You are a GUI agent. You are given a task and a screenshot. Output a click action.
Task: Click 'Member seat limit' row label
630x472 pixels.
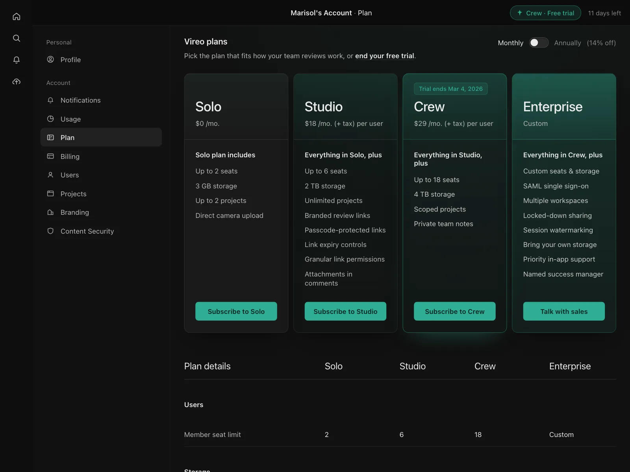point(213,435)
